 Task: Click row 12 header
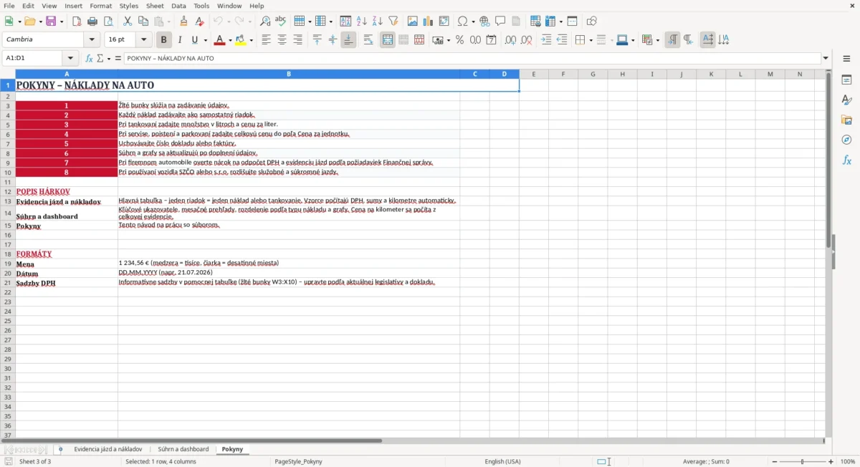8,191
